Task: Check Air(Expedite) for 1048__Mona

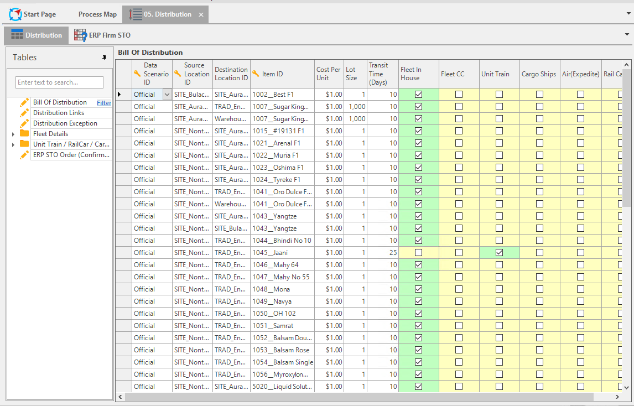Action: [581, 289]
